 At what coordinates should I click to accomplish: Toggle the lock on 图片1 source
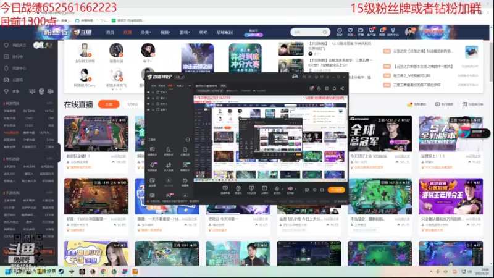[153, 98]
